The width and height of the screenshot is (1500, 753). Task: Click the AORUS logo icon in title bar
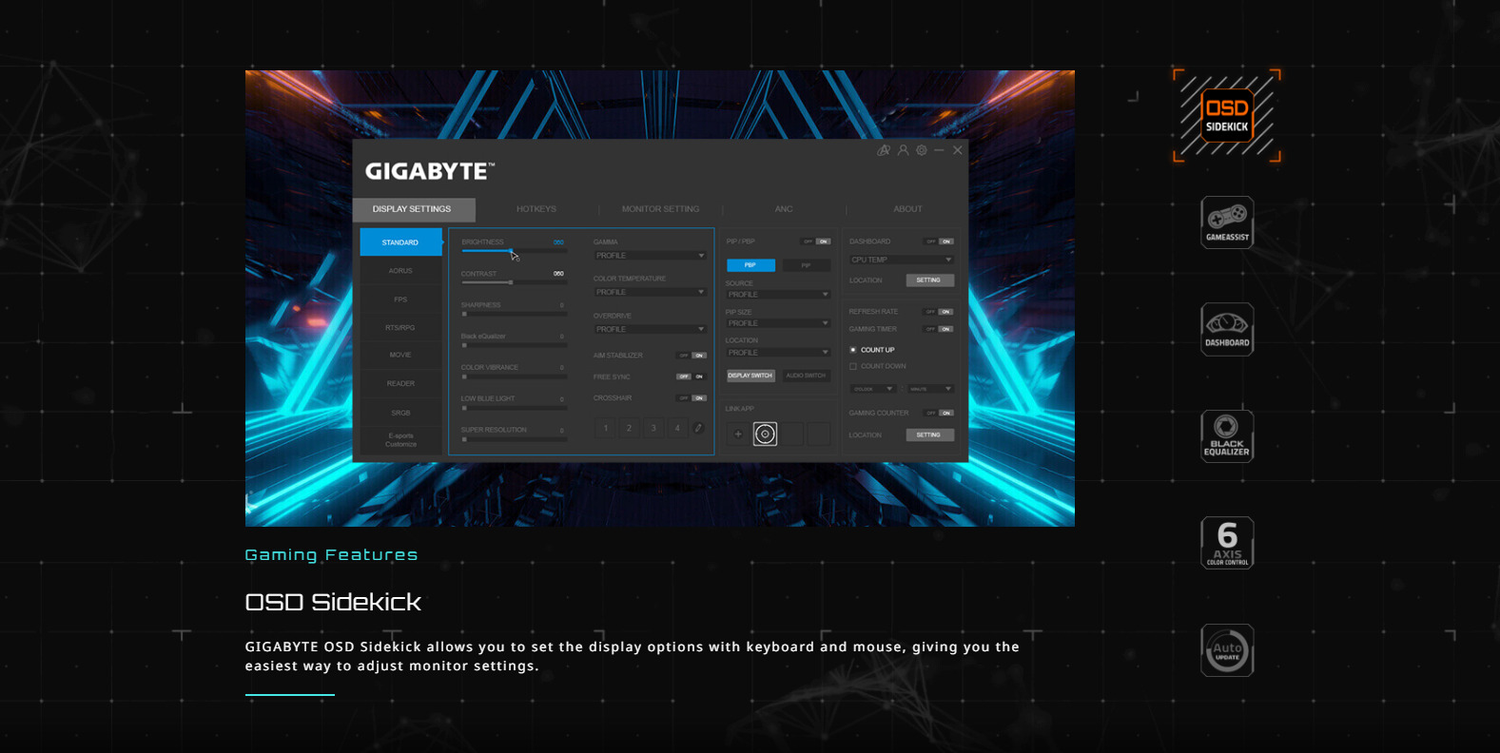coord(884,150)
